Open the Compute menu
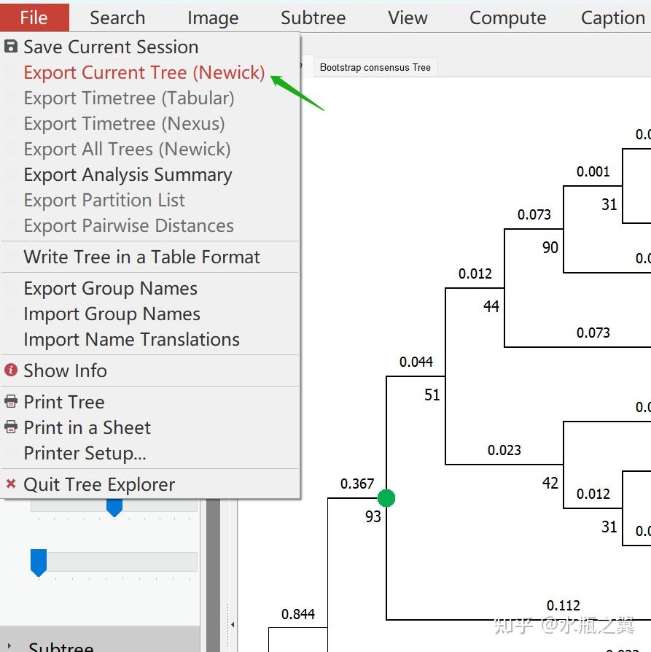 tap(507, 18)
